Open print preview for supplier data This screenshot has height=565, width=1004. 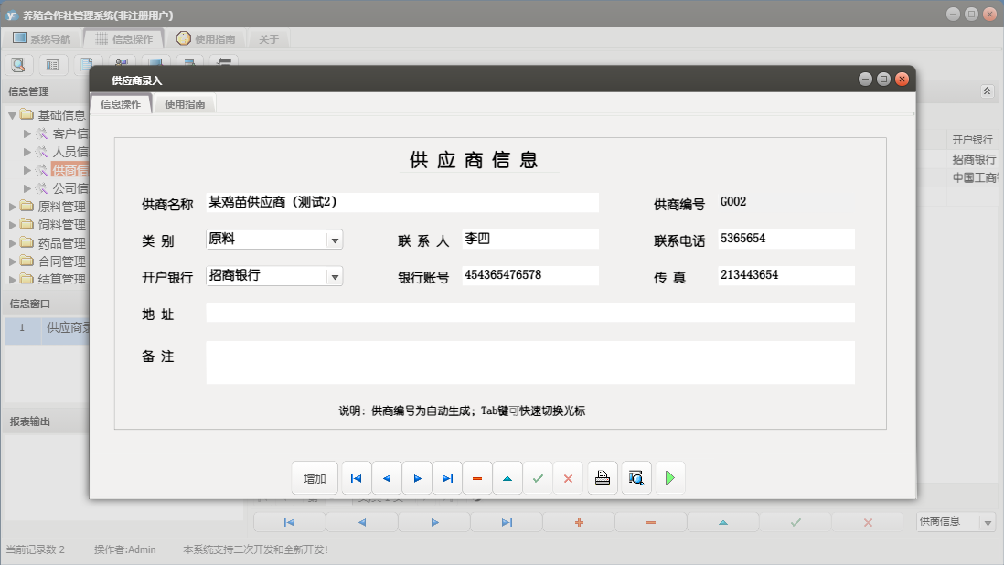tap(636, 477)
